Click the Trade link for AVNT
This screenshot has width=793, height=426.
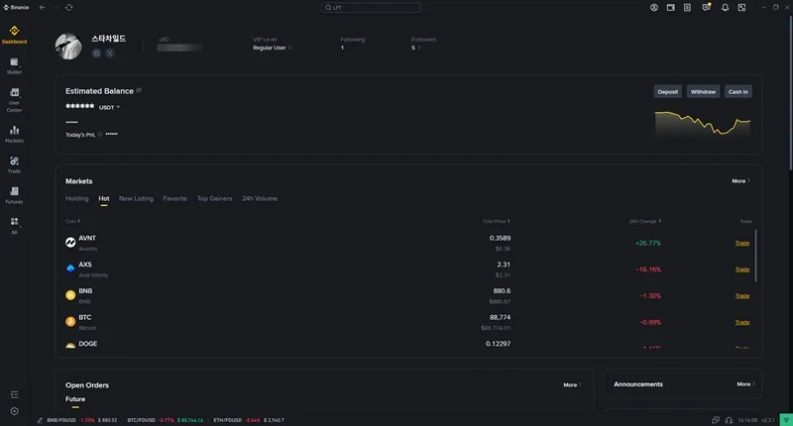(741, 243)
